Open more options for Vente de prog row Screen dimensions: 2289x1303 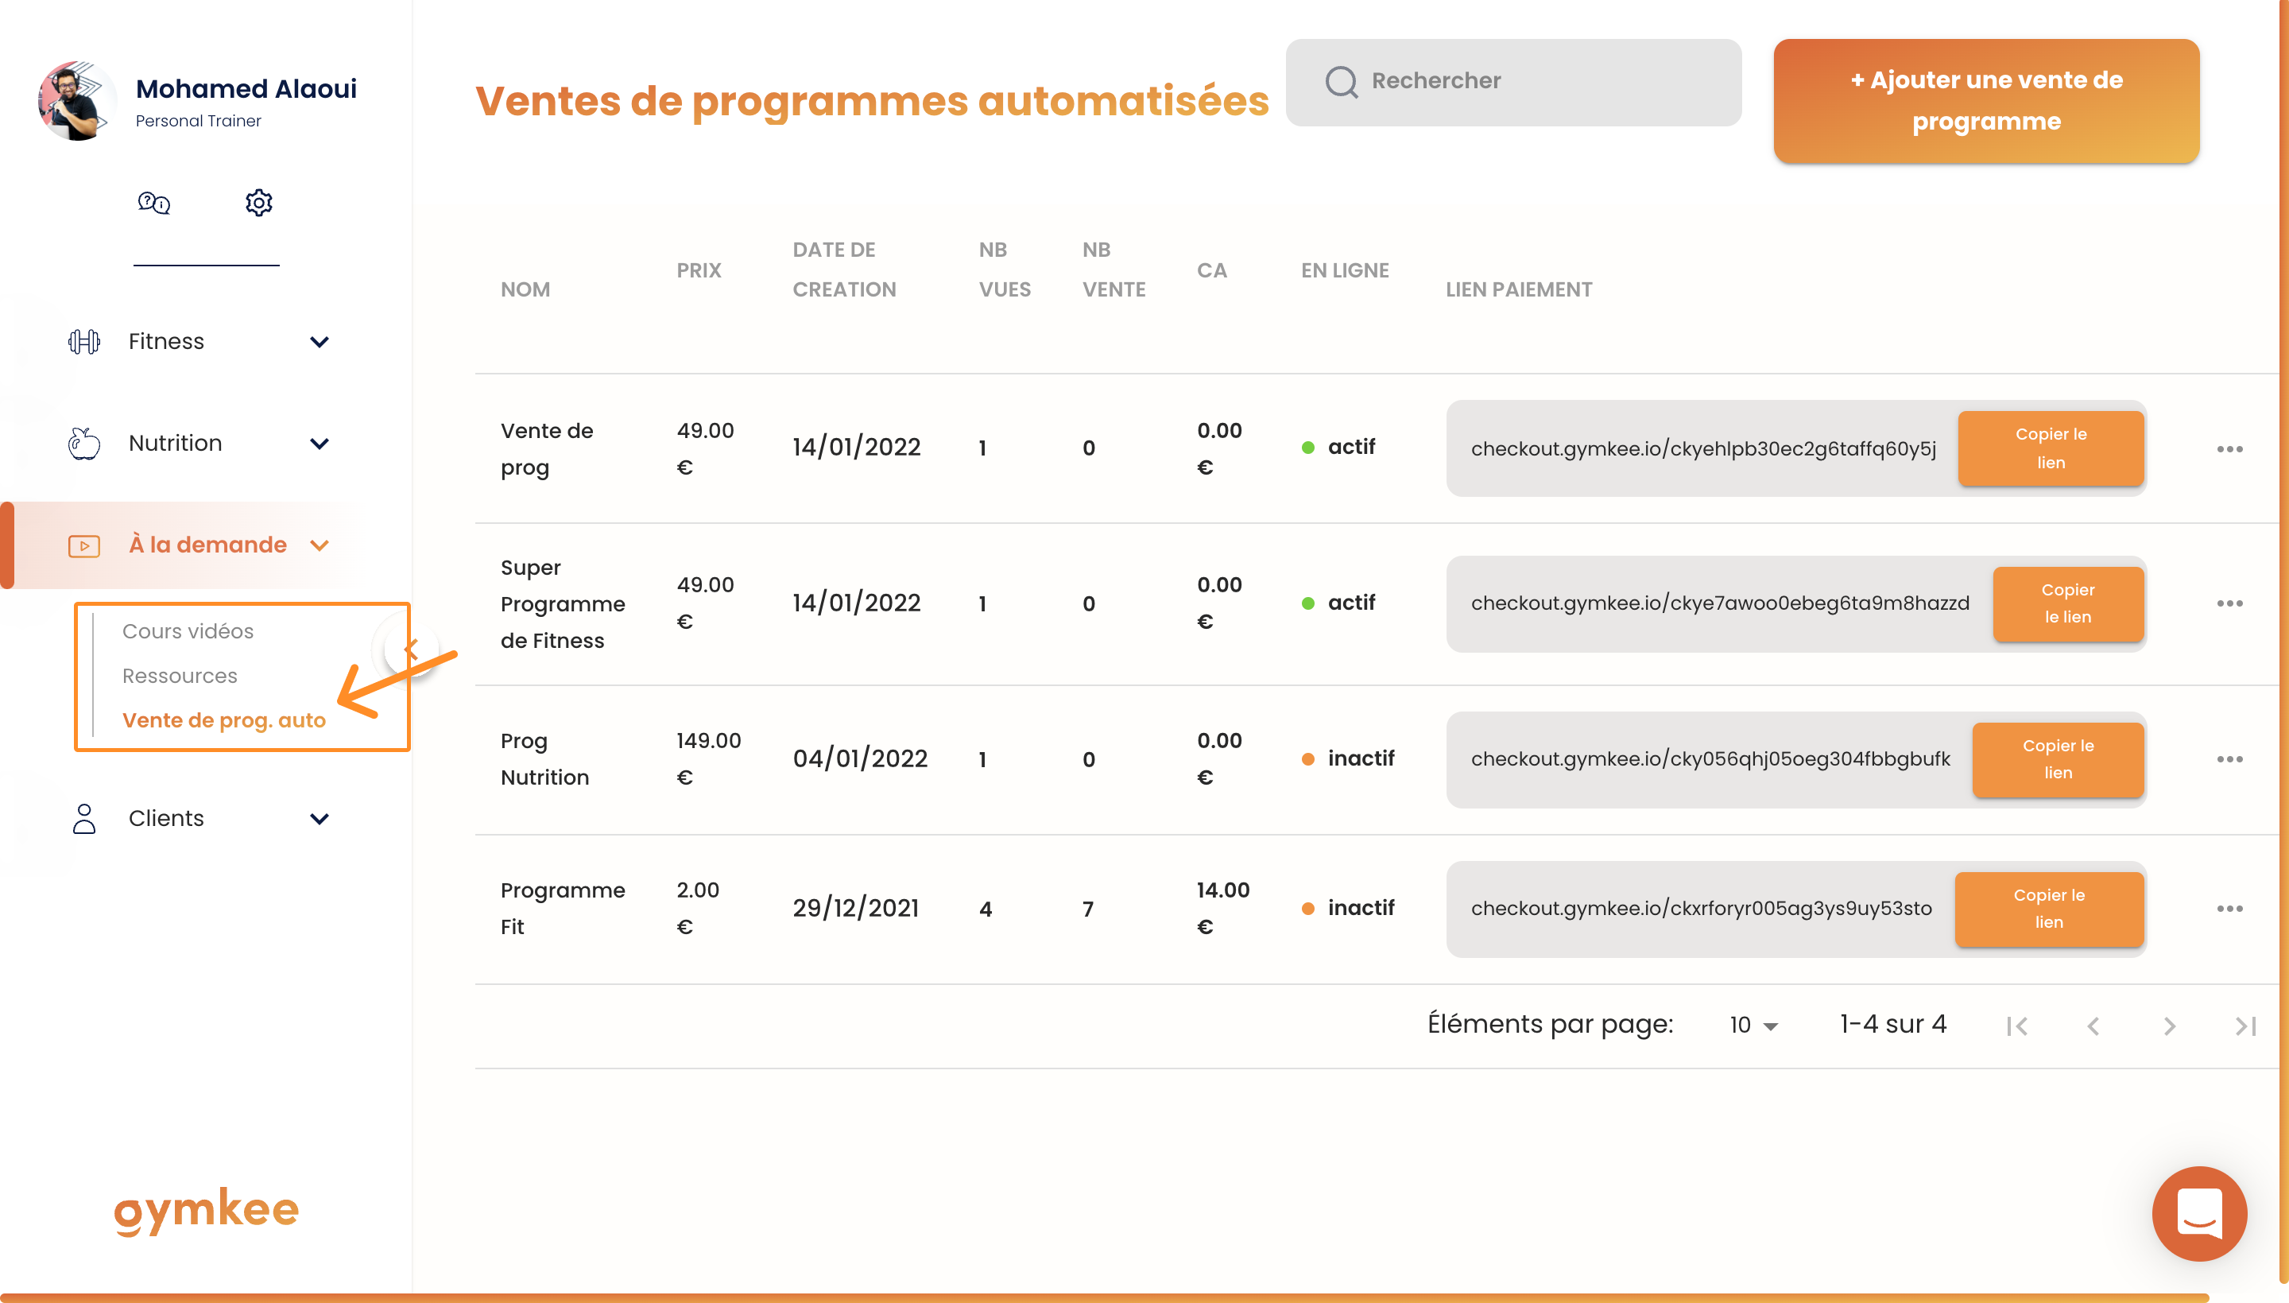point(2229,448)
